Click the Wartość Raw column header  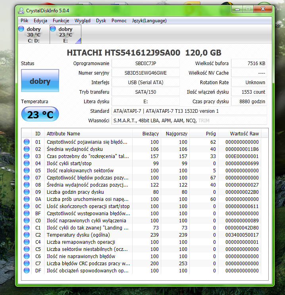click(x=240, y=133)
